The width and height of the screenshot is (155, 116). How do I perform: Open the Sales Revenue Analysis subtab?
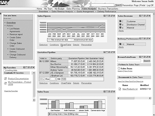tap(62, 11)
